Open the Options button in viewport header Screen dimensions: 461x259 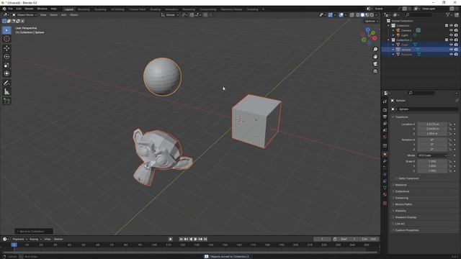[x=371, y=21]
